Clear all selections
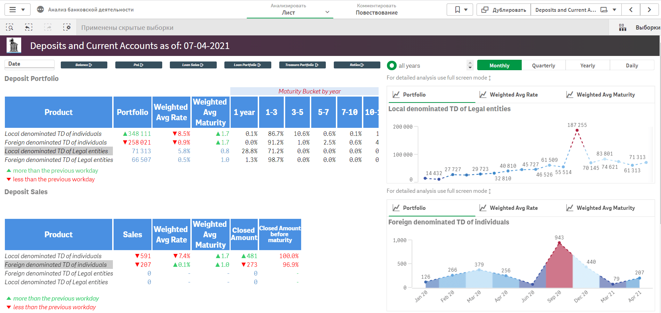This screenshot has height=313, width=661. 67,27
